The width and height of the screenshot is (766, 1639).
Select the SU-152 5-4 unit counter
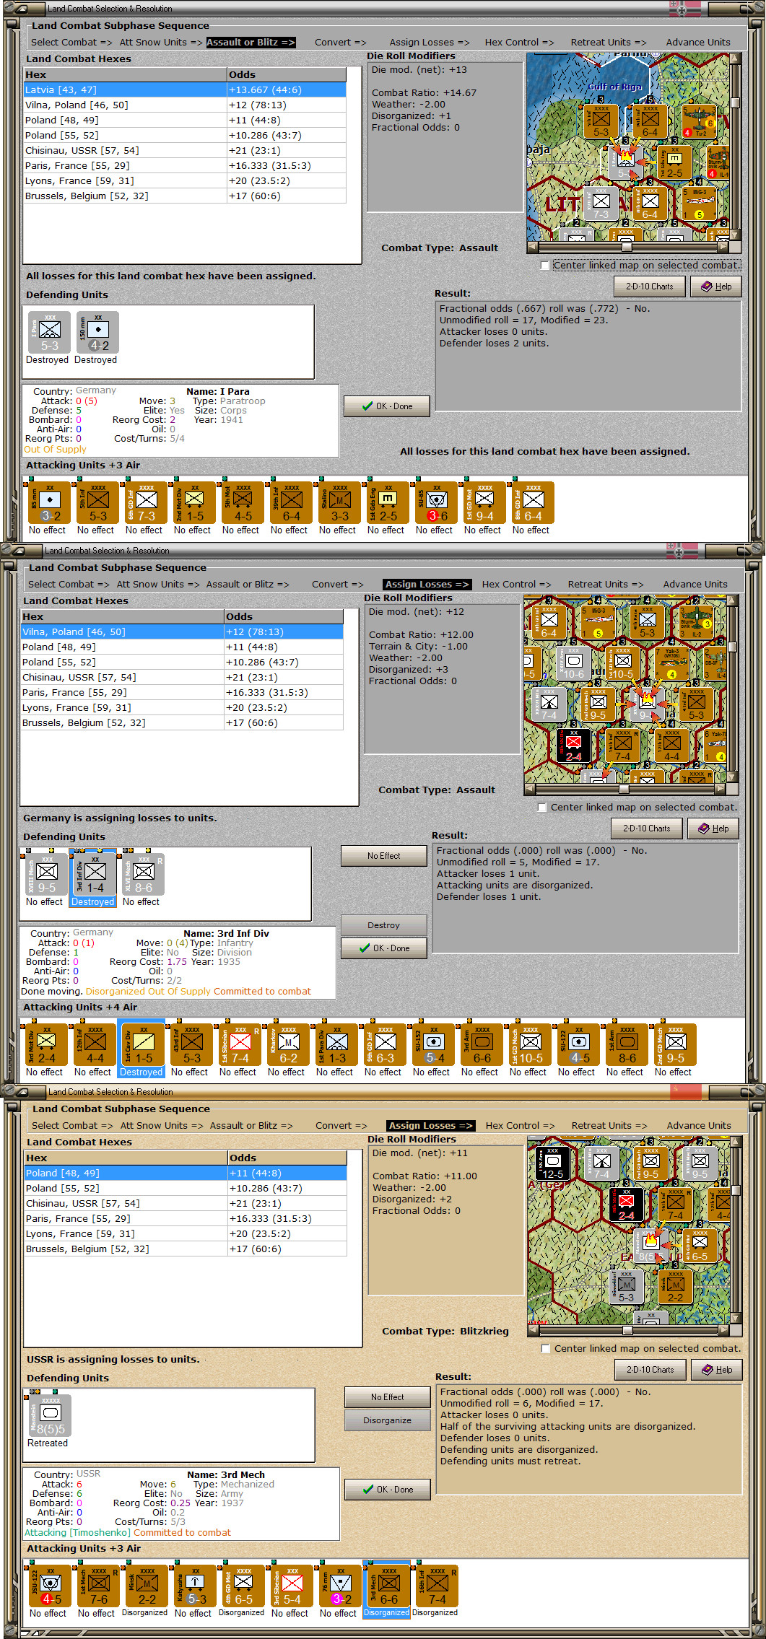pos(433,1045)
